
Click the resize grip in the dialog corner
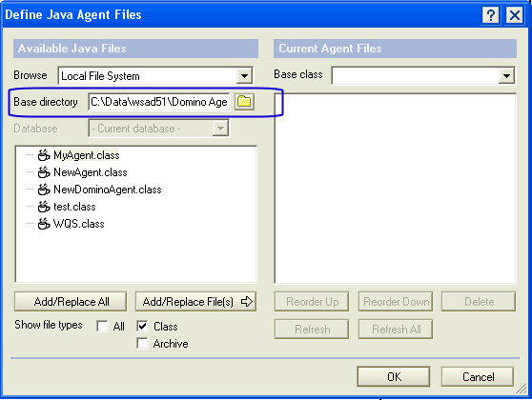pyautogui.click(x=522, y=389)
